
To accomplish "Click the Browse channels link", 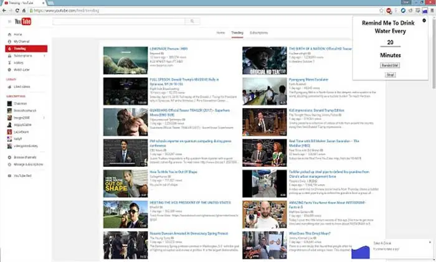I will coord(25,157).
